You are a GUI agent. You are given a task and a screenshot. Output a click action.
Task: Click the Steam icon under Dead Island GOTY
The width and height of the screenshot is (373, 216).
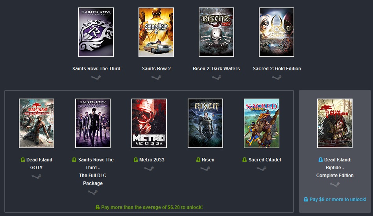[x=37, y=176]
